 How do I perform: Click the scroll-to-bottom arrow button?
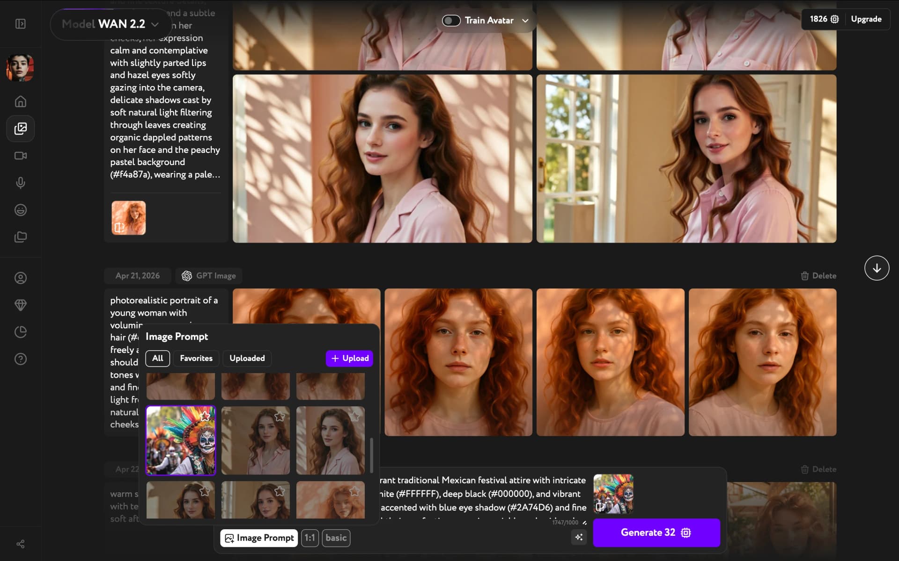click(x=877, y=268)
